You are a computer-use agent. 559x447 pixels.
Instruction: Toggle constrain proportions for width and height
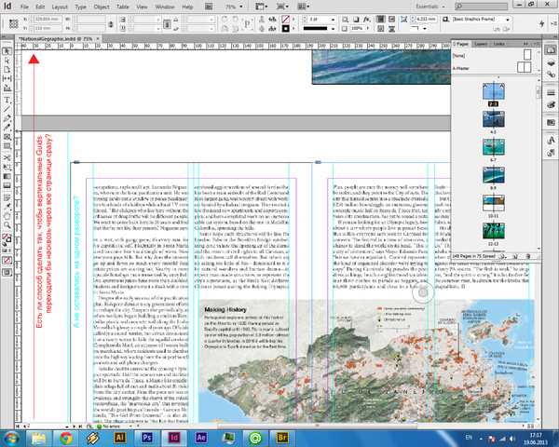(111, 24)
